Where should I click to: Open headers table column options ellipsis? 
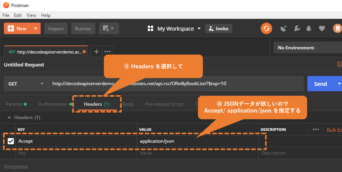[316, 129]
